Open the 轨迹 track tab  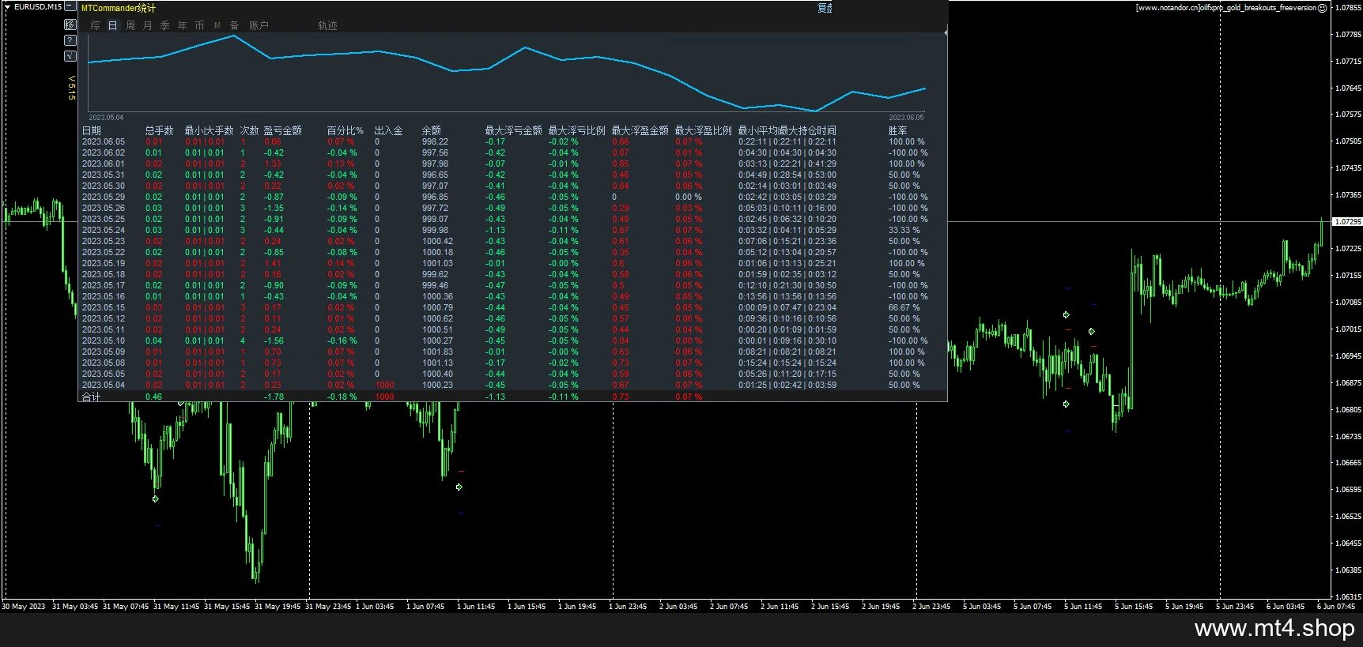(x=328, y=25)
